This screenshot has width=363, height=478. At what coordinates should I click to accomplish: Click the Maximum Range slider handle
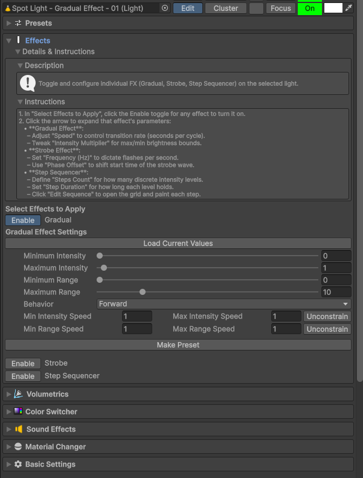[x=143, y=292]
